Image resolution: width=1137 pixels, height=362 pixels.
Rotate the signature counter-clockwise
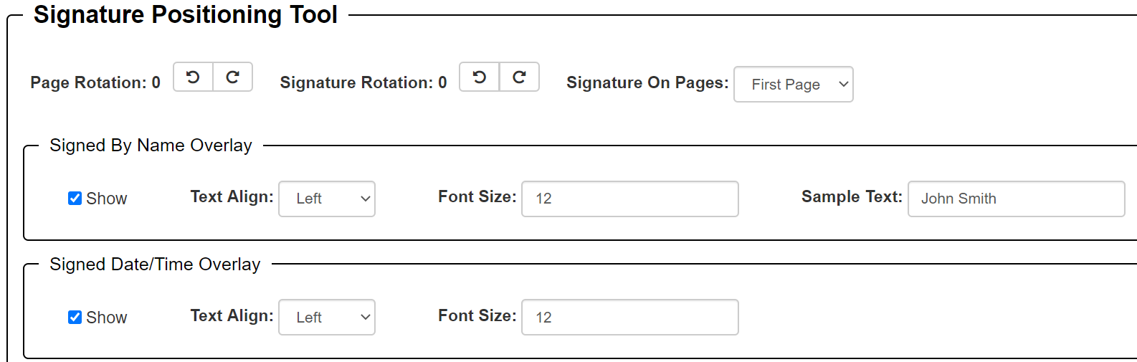point(480,77)
